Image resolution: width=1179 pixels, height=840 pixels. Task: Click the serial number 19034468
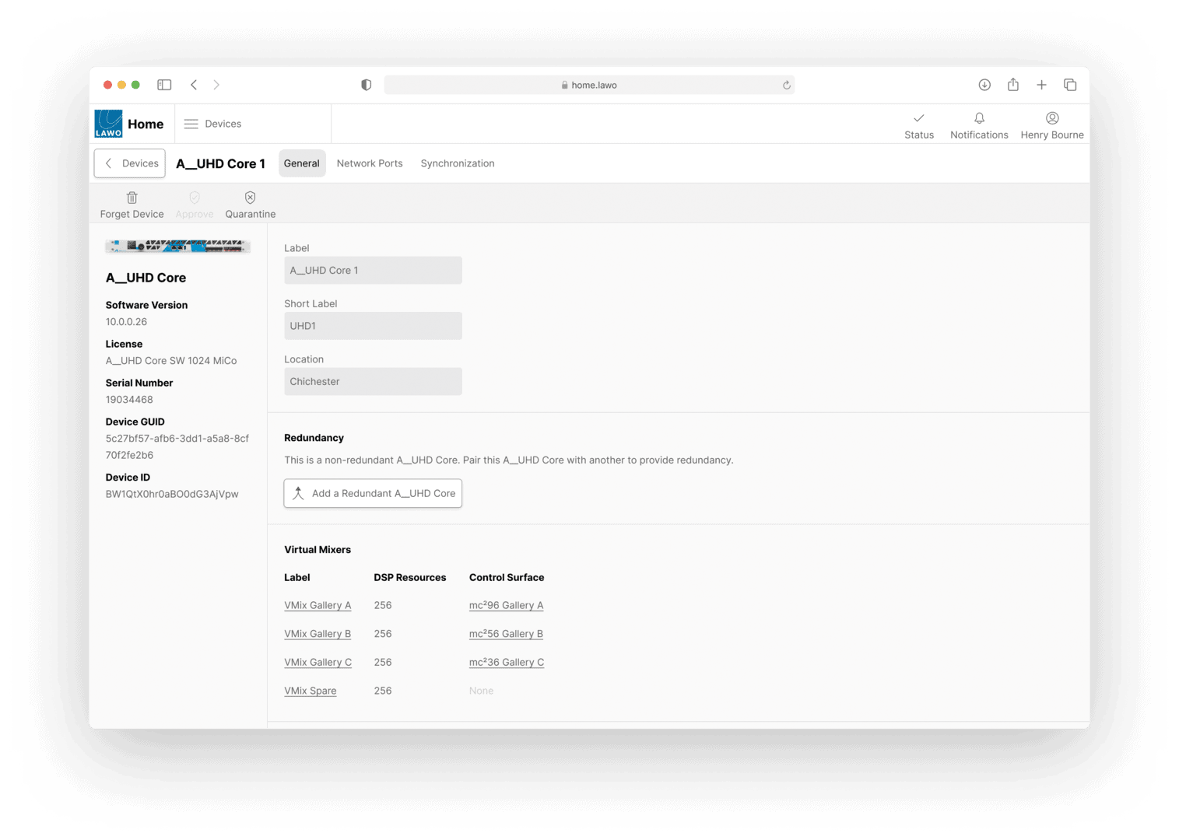click(129, 400)
